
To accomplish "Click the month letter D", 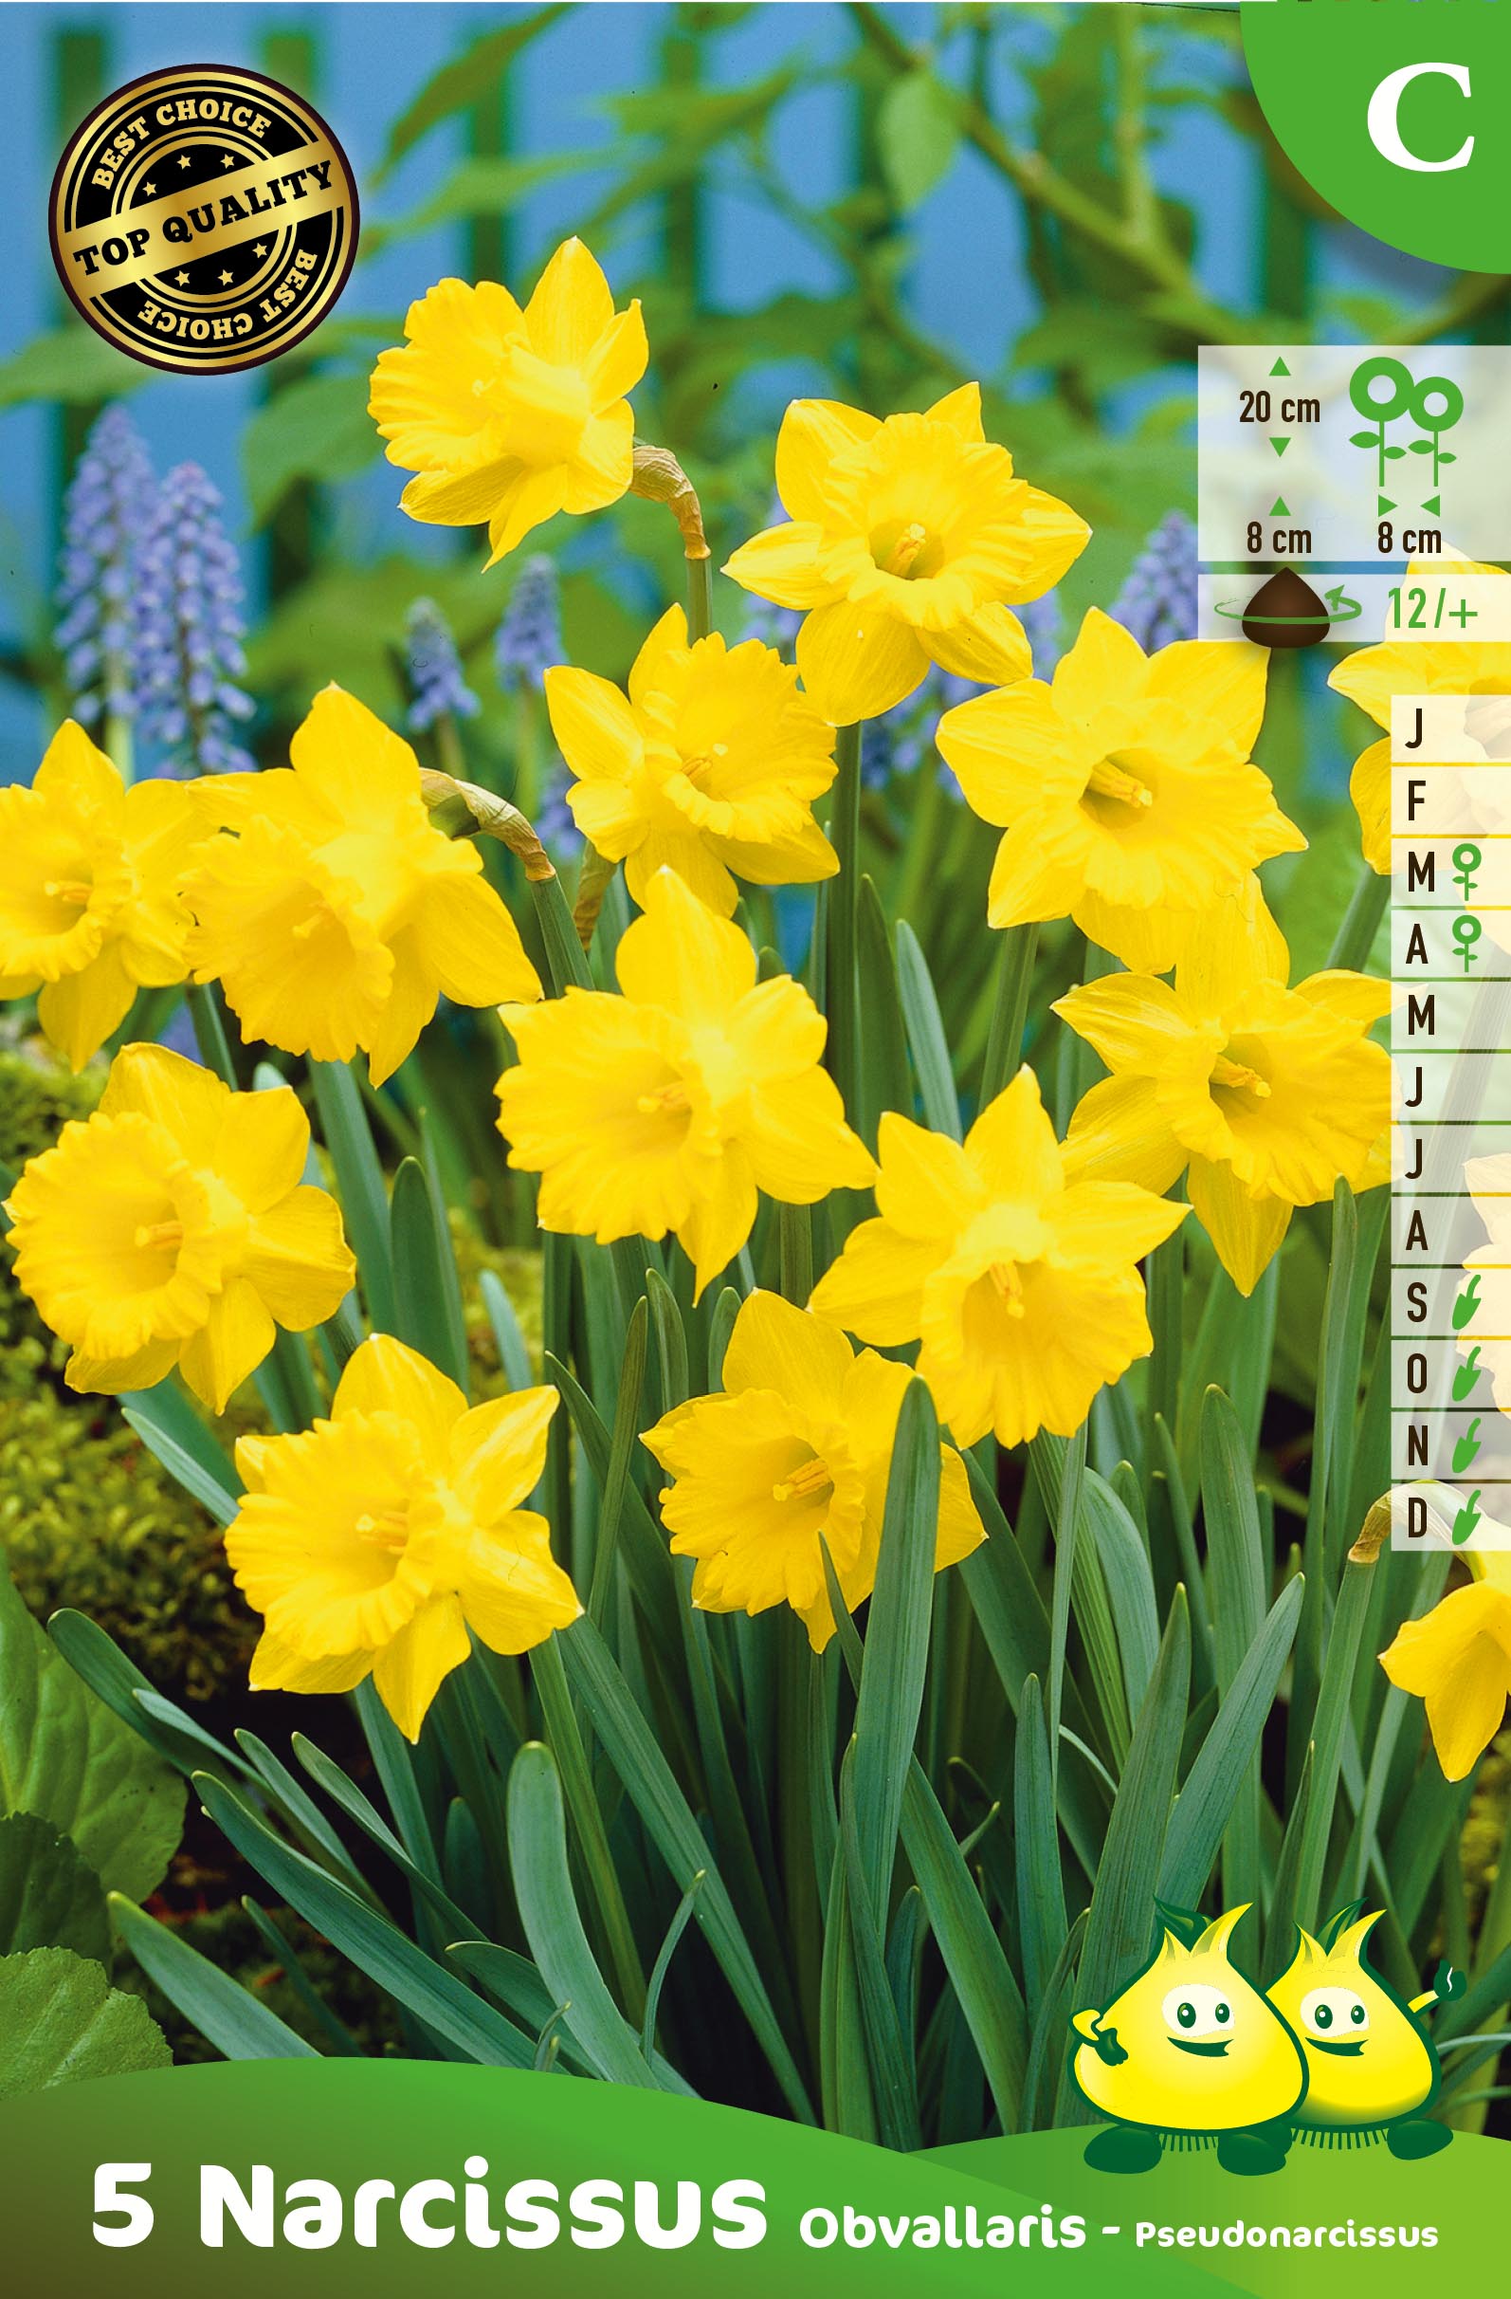I will coord(1416,1518).
